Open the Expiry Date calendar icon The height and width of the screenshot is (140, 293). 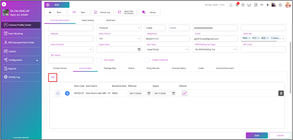[139, 50]
